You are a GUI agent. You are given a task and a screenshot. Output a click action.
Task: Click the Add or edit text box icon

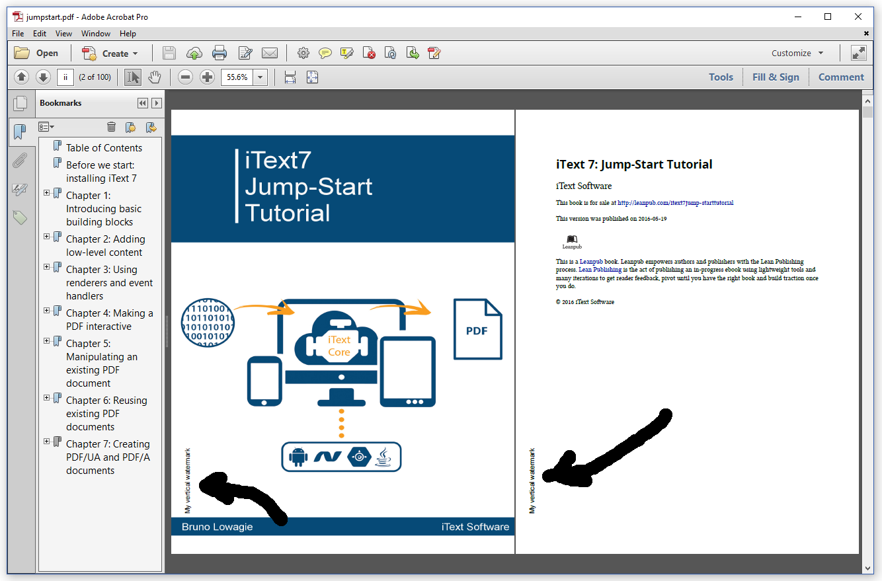pyautogui.click(x=434, y=54)
